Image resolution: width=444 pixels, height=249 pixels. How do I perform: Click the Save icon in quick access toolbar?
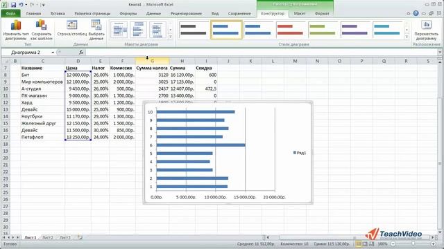[x=13, y=5]
